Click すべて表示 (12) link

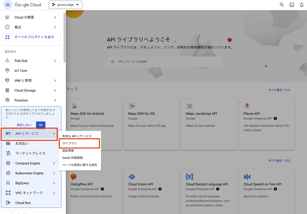point(279,161)
